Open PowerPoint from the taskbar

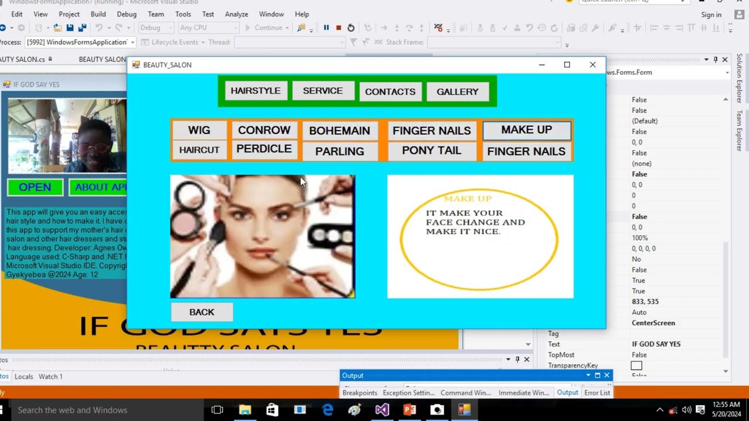pyautogui.click(x=410, y=410)
